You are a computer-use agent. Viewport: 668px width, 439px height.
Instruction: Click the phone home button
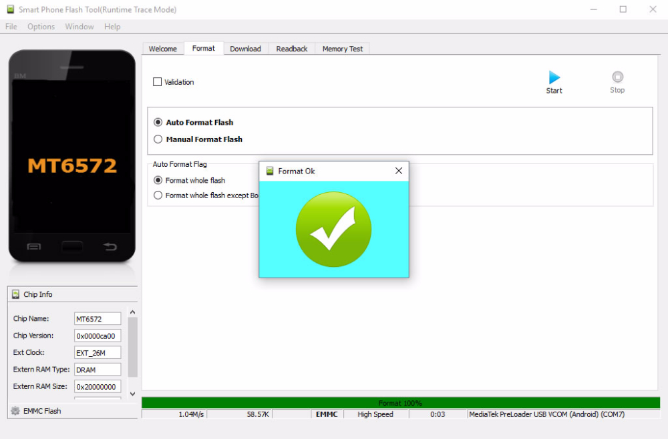[x=72, y=246]
